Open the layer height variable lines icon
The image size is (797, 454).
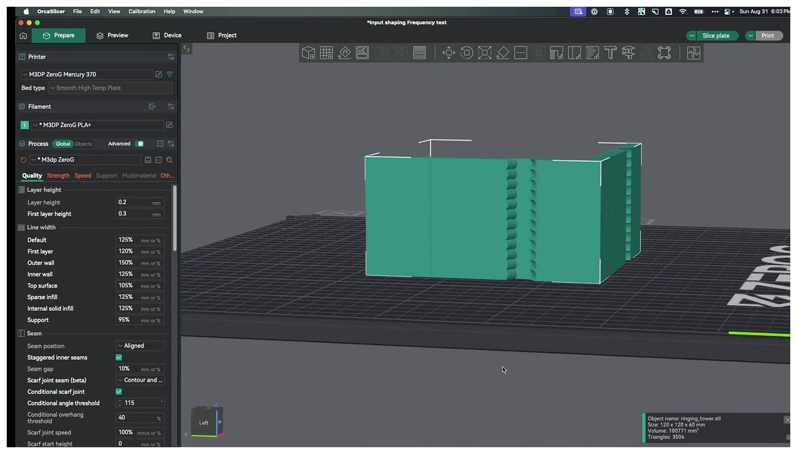pyautogui.click(x=419, y=53)
